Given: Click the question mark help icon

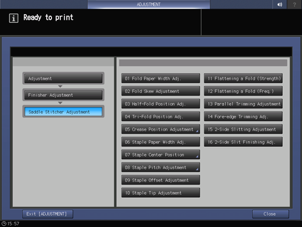Looking at the screenshot, I should click(x=294, y=4).
